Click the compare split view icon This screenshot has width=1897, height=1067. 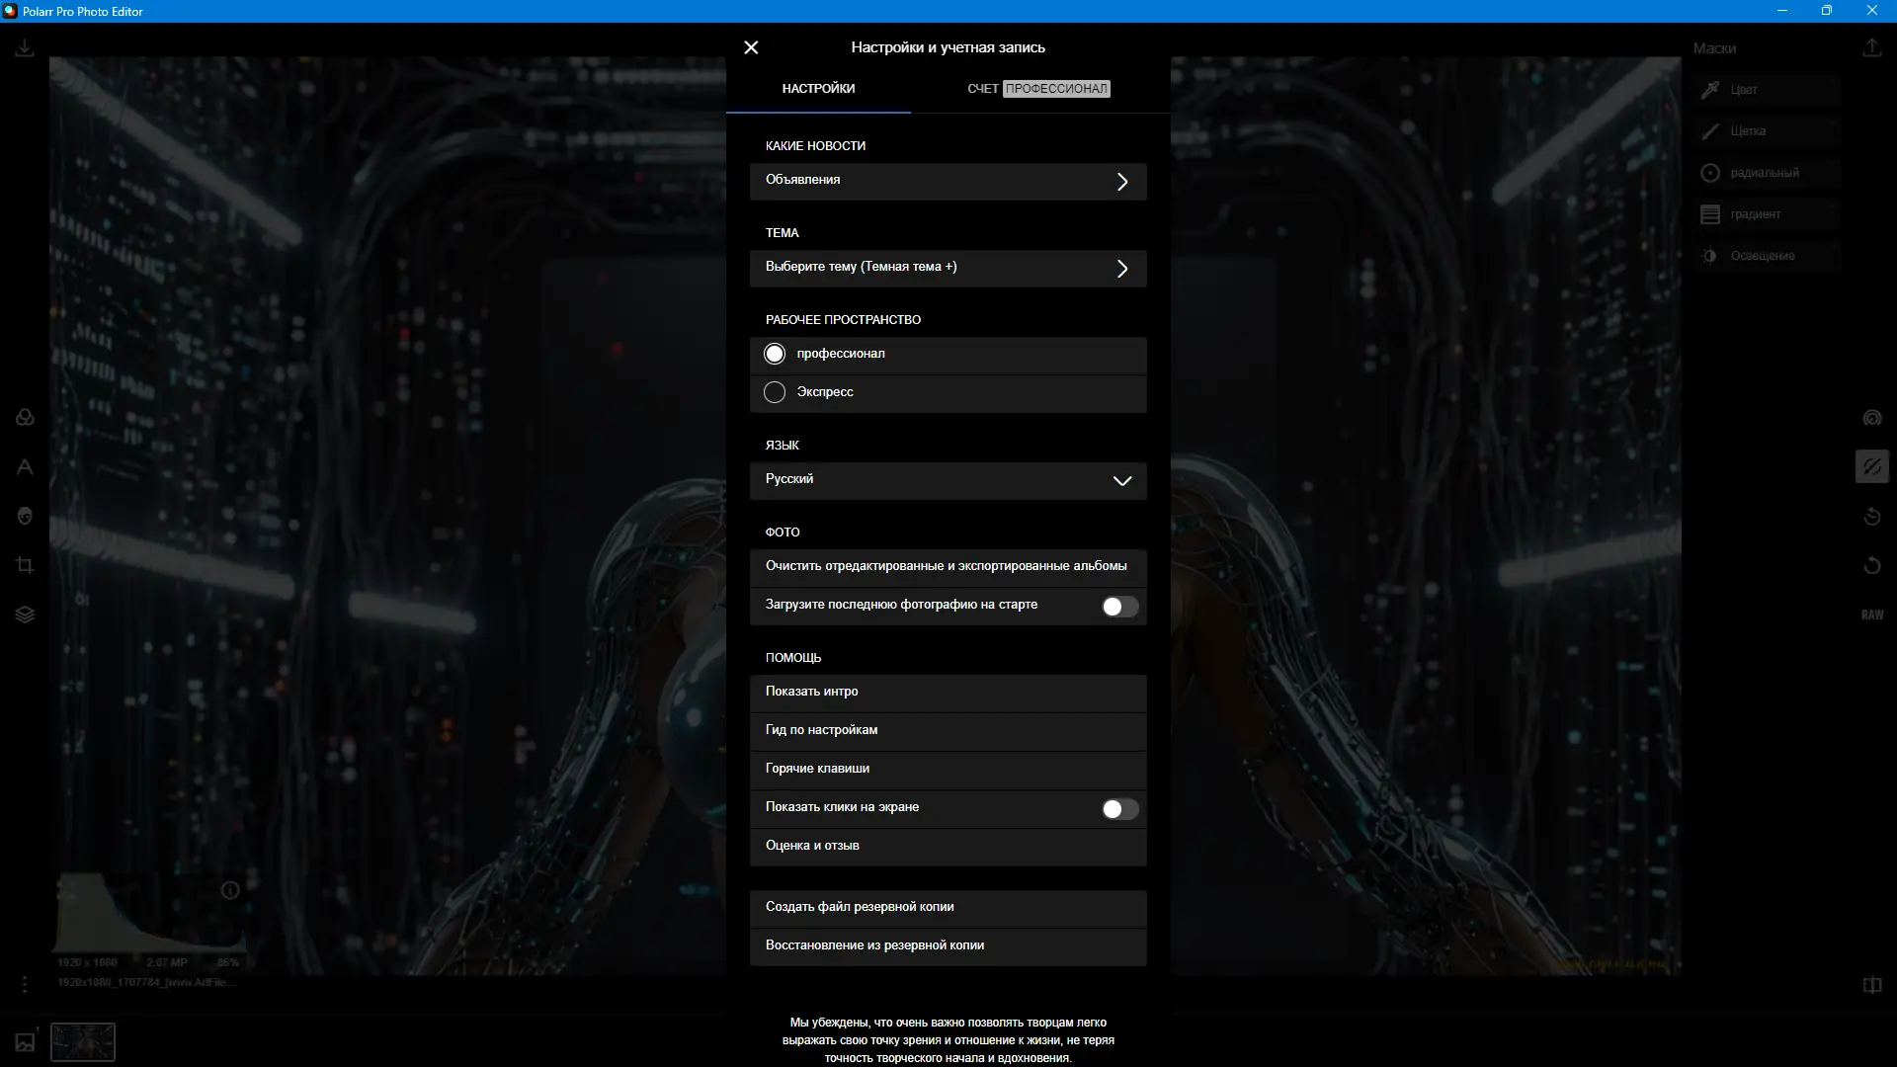coord(1871,985)
